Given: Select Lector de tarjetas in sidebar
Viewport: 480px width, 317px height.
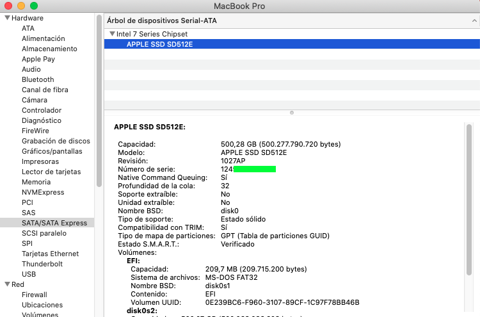Looking at the screenshot, I should 51,172.
